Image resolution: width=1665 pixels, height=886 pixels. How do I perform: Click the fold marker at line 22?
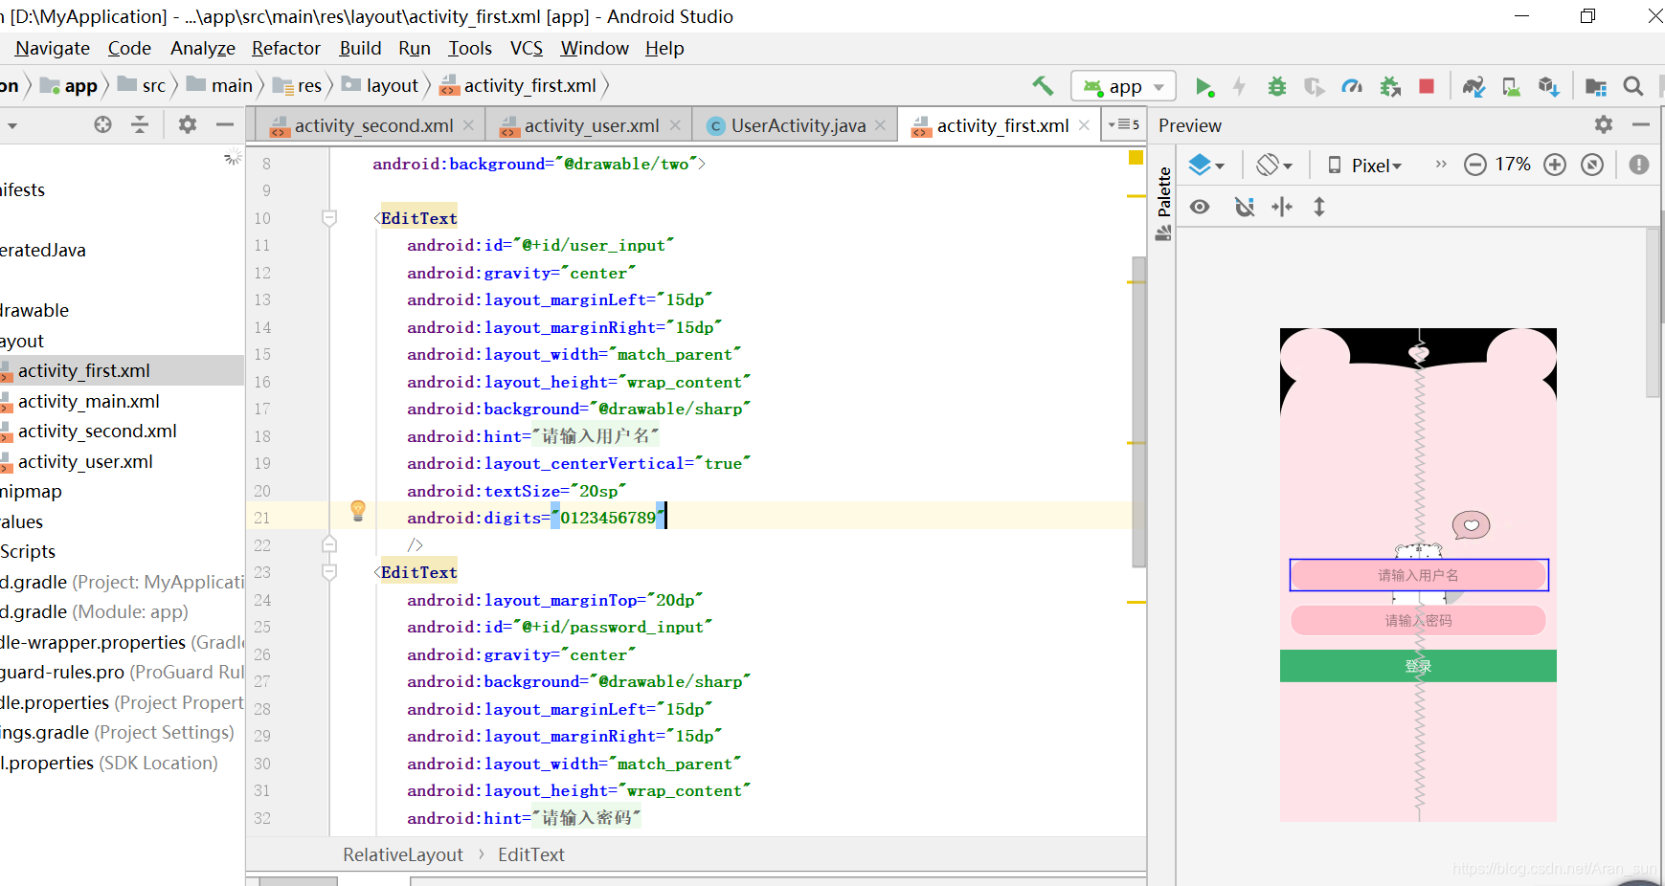(329, 544)
